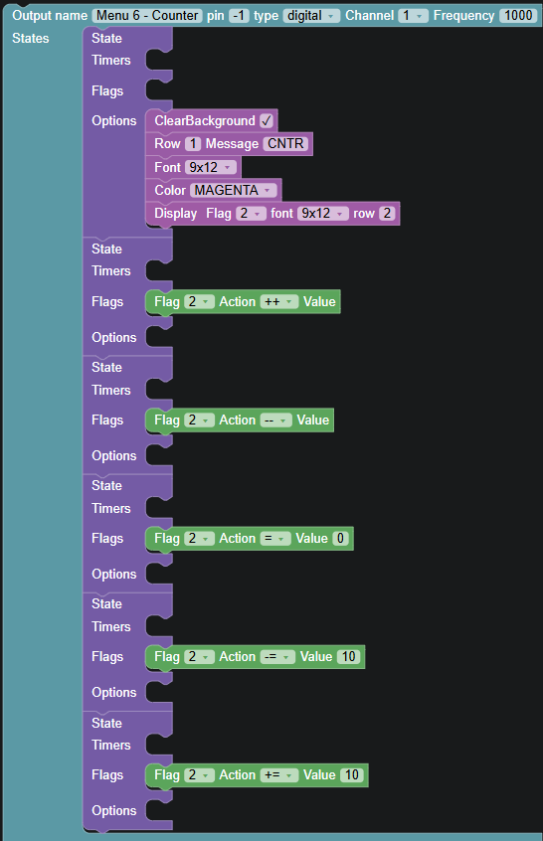The width and height of the screenshot is (543, 841).
Task: Toggle the ClearBackground checkbox
Action: point(267,120)
